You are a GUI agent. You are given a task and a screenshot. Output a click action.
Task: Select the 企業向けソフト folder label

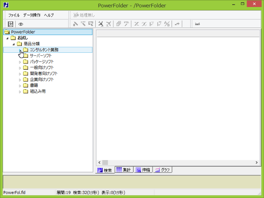tap(42, 80)
